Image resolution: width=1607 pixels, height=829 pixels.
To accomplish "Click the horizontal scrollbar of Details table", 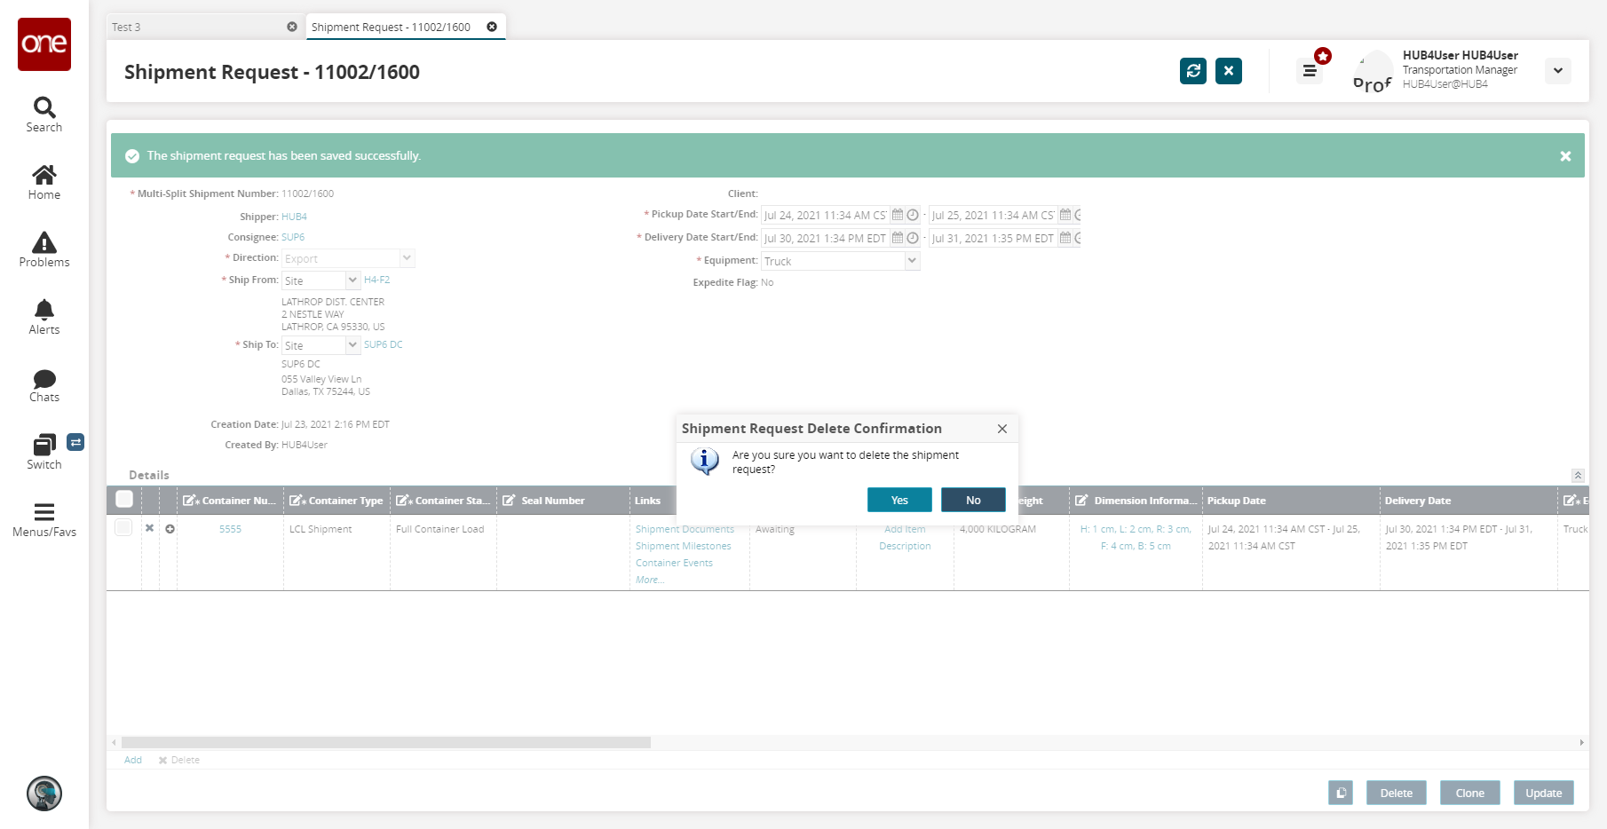I will tap(386, 742).
